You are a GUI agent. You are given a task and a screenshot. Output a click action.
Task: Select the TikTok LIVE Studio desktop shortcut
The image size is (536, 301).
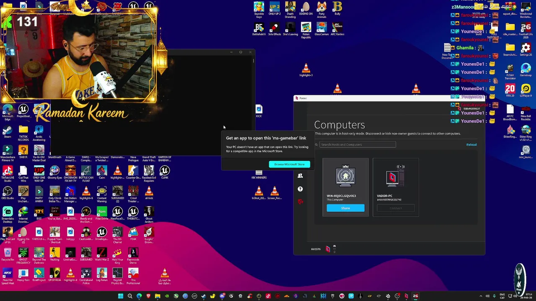point(8,174)
